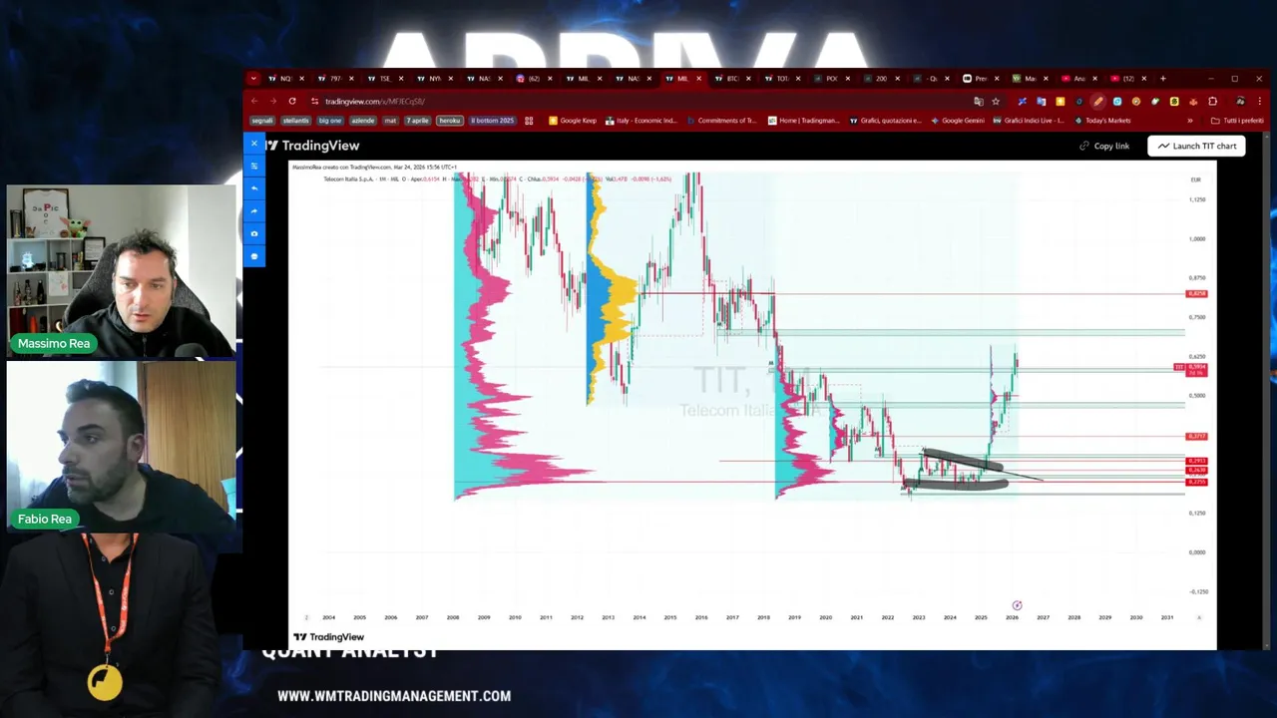Take a snapshot with the camera icon
Screen dimensions: 1277x718
(x=254, y=233)
